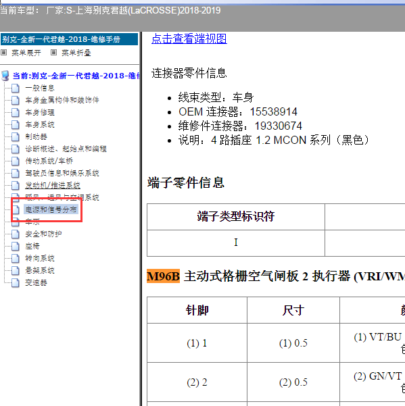Click the page icon next to 驾驶员信息和娱乐系统
The image size is (405, 406).
[x=16, y=173]
